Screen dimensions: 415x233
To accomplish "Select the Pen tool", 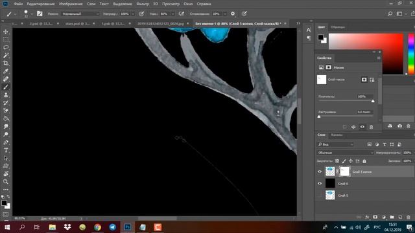I will (6, 142).
